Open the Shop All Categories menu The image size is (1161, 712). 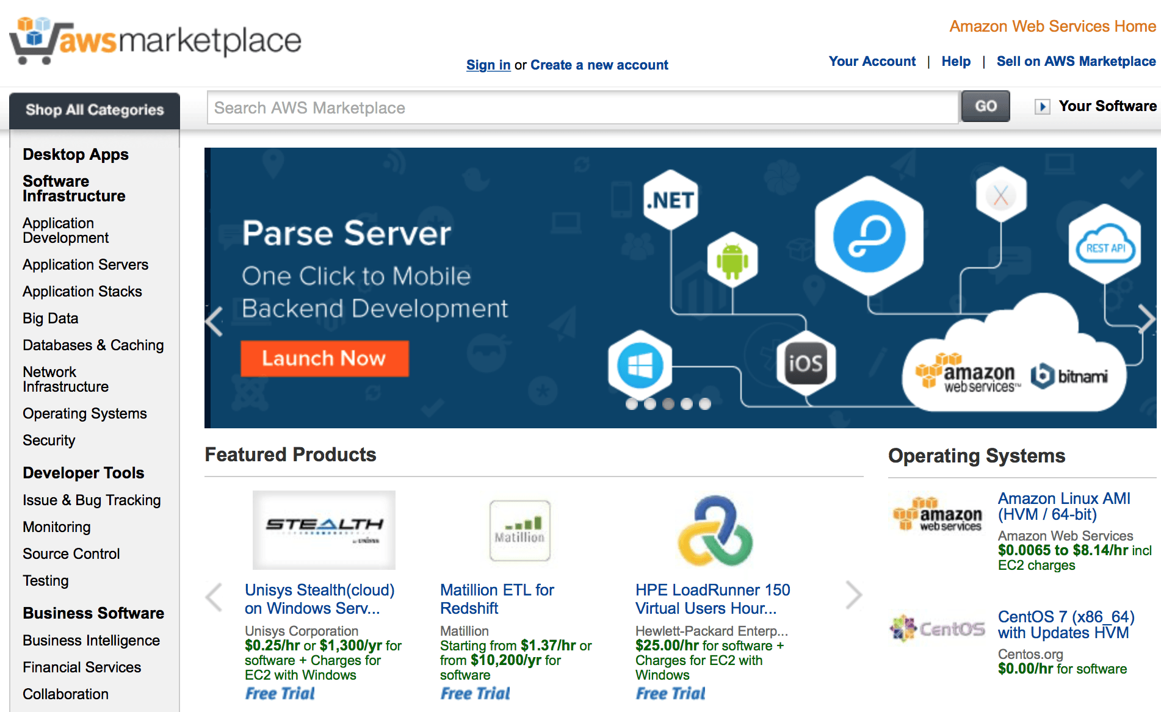pyautogui.click(x=95, y=110)
